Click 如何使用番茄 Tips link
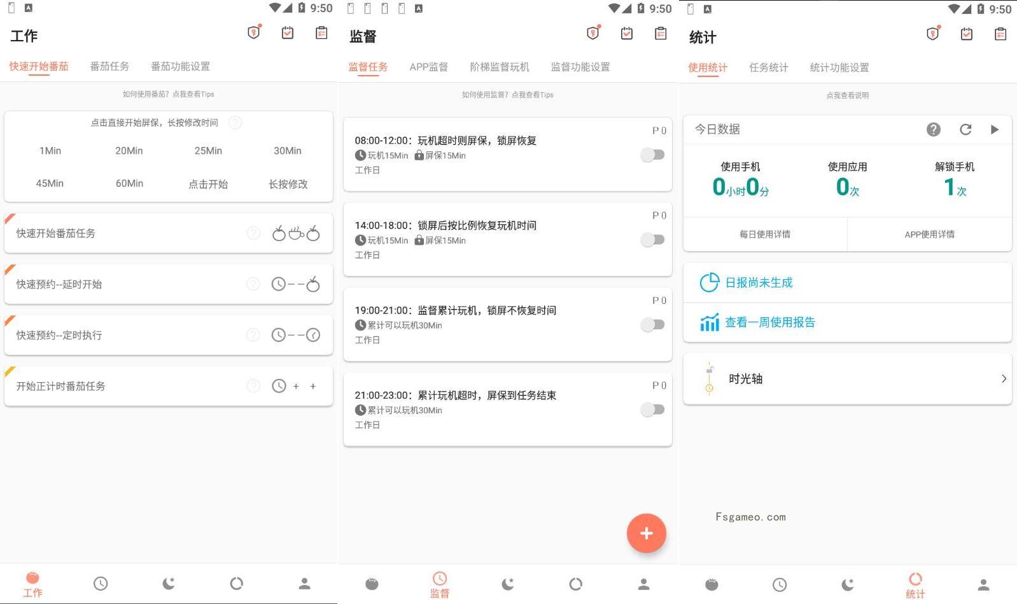The image size is (1017, 604). coord(169,94)
